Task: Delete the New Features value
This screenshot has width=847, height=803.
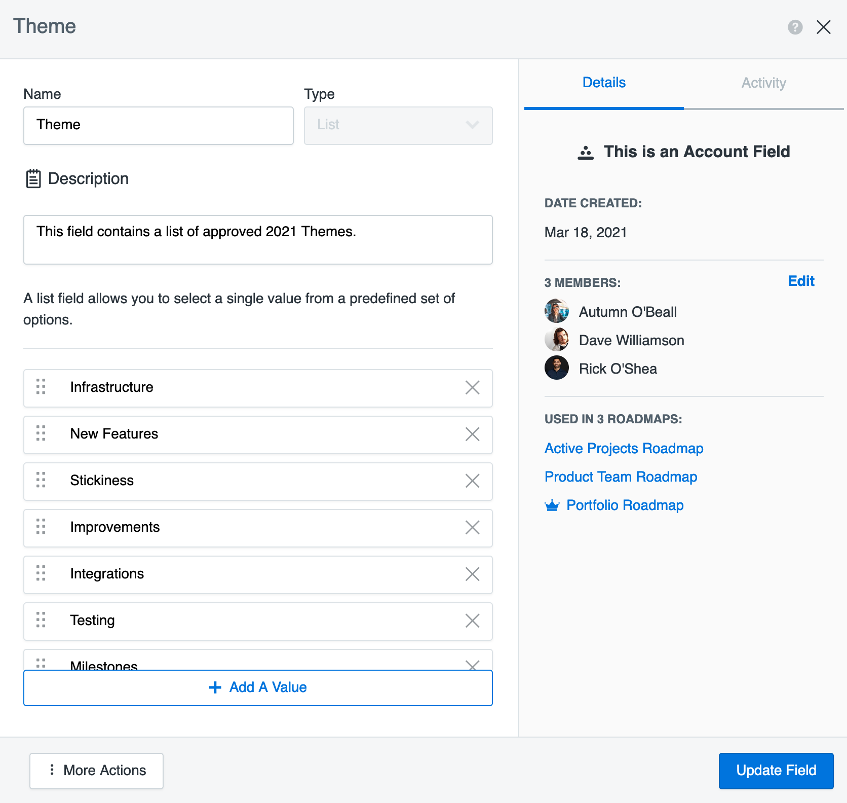Action: click(x=472, y=434)
